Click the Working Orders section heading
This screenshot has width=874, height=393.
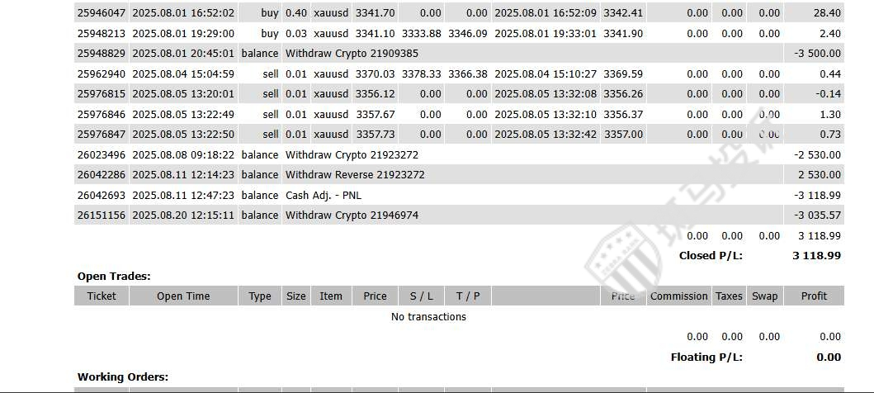tap(122, 377)
